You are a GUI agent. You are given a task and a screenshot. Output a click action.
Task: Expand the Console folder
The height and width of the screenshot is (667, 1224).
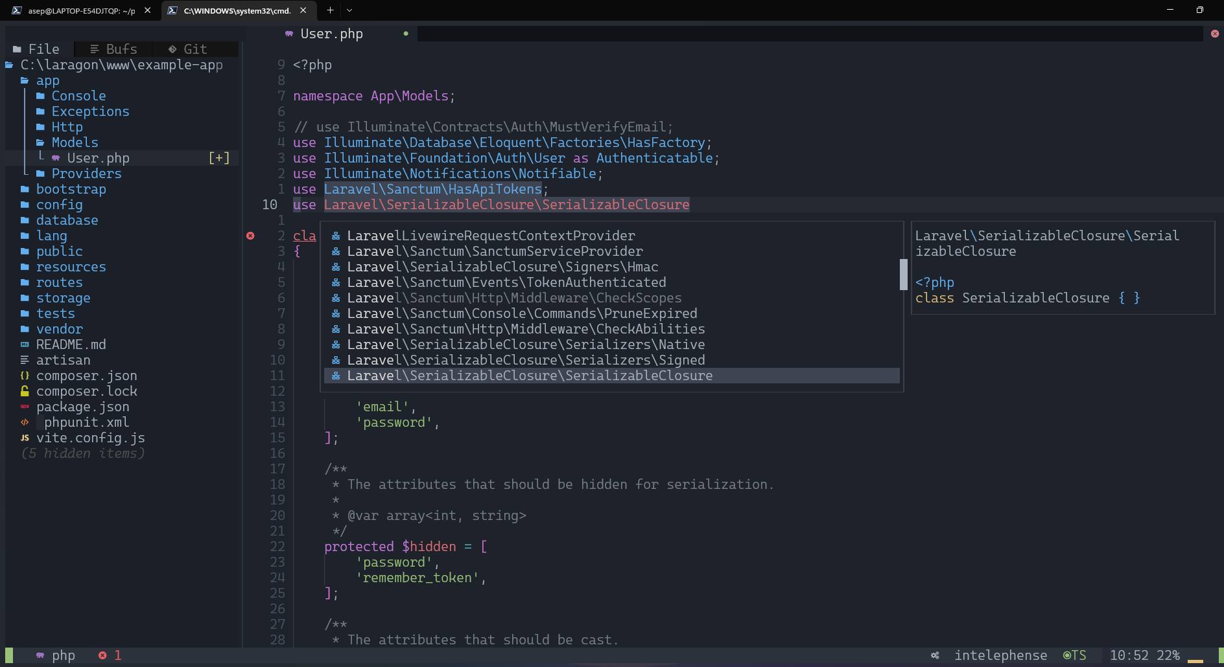click(71, 96)
